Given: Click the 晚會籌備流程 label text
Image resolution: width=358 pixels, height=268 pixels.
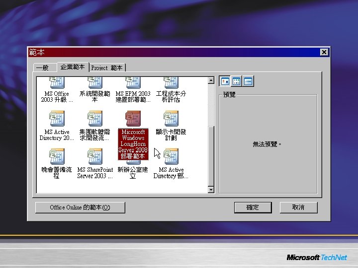Looking at the screenshot, I should 57,173.
